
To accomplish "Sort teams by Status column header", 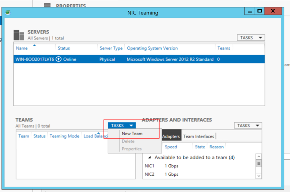I will click(x=40, y=136).
